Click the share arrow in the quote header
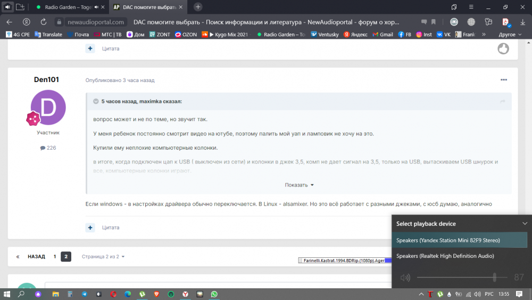The height and width of the screenshot is (300, 532). pyautogui.click(x=503, y=101)
